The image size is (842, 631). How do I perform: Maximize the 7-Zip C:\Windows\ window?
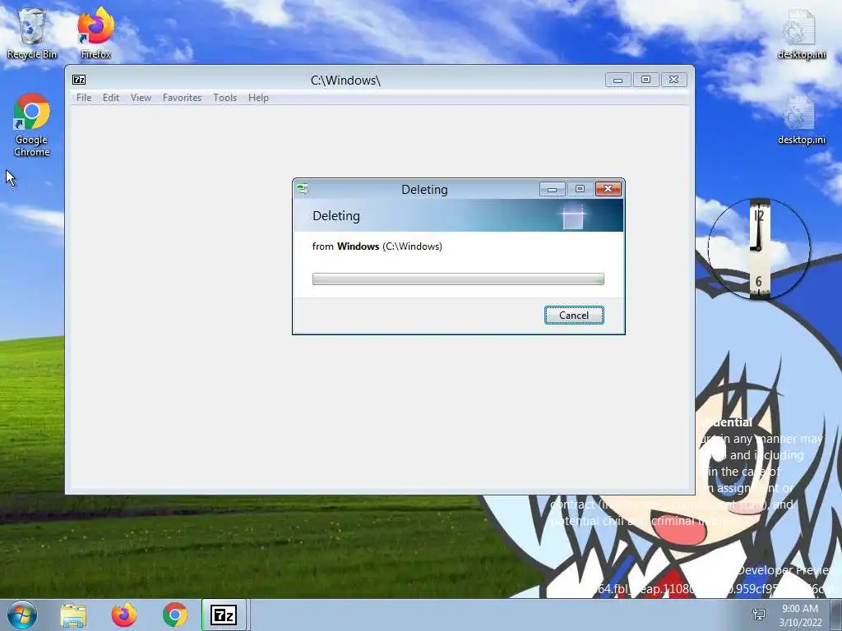point(645,80)
